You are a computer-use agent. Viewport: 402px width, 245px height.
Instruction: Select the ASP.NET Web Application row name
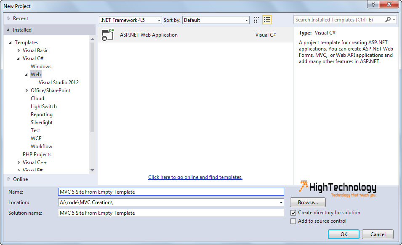(x=149, y=35)
